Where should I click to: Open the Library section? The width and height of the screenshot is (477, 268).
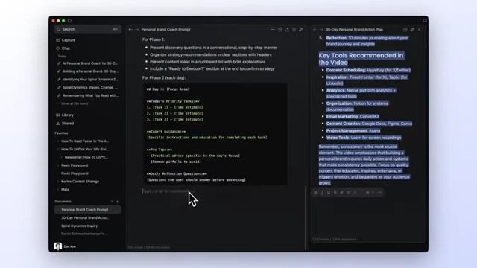(x=68, y=115)
